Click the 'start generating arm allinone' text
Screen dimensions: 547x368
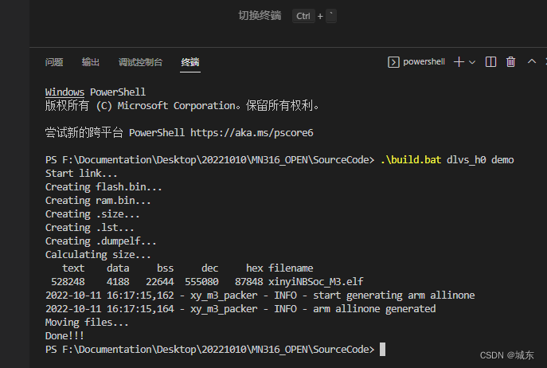pyautogui.click(x=394, y=296)
